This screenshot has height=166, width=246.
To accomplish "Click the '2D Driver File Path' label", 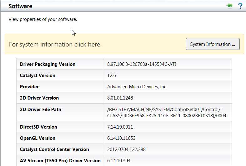I will coord(40,109).
